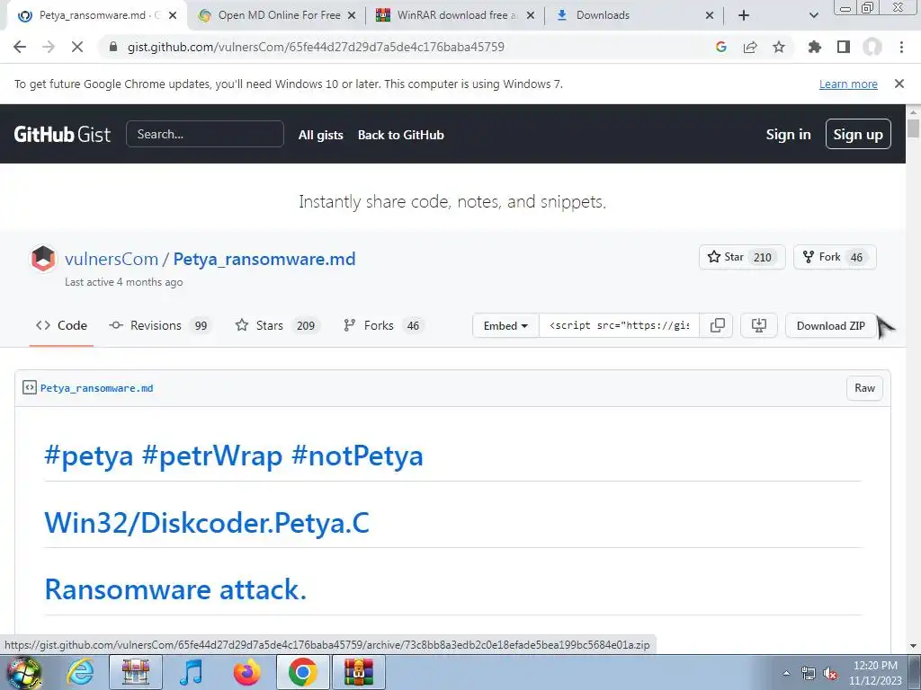Show hidden tray icons arrow
The height and width of the screenshot is (690, 921).
(x=786, y=673)
